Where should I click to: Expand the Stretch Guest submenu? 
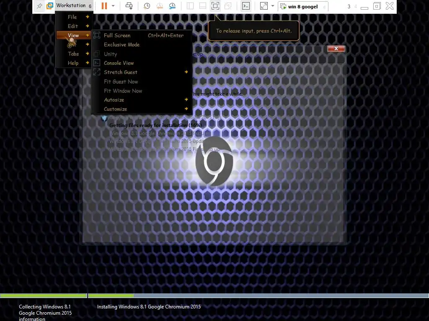142,72
